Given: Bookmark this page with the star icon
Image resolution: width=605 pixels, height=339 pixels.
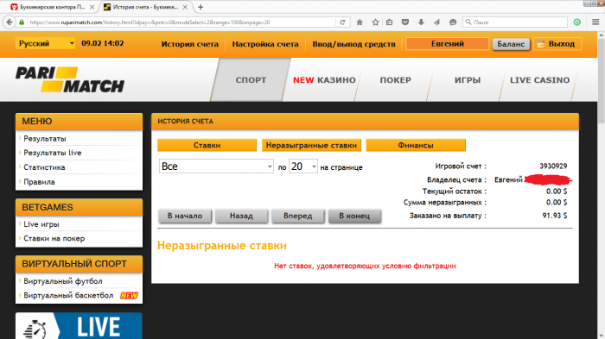Looking at the screenshot, I should point(375,22).
